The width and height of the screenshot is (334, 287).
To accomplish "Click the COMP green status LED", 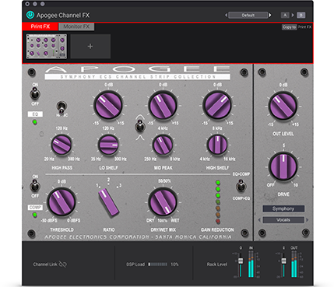I will click(x=34, y=215).
